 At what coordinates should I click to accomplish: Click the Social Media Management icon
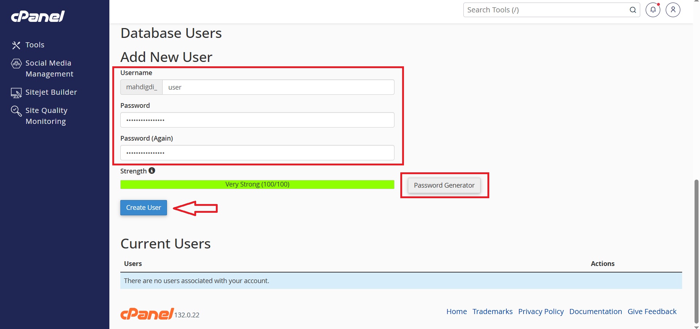tap(16, 63)
